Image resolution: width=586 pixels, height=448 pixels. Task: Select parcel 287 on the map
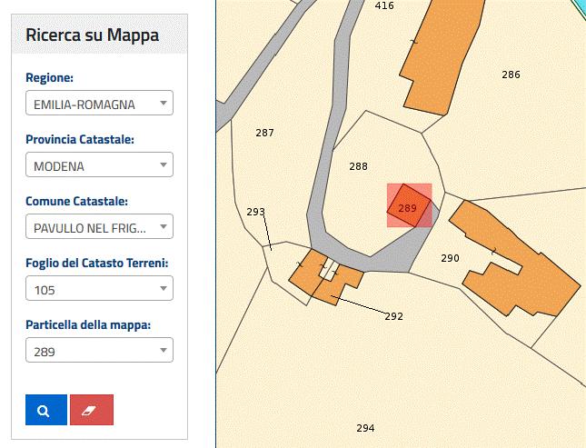264,133
